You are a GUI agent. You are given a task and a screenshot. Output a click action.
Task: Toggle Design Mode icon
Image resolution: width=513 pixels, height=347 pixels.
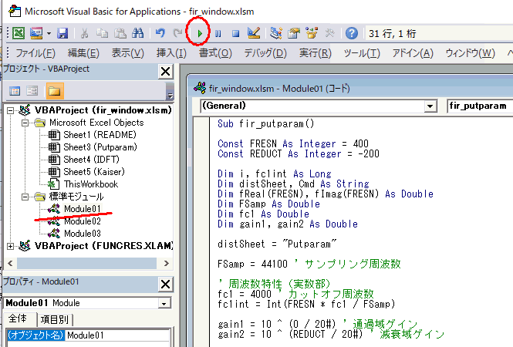click(254, 32)
